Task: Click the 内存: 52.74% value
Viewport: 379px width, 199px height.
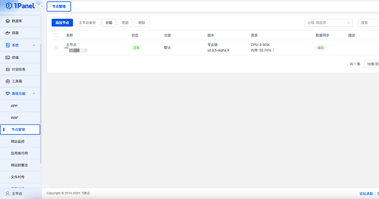Action: (261, 50)
